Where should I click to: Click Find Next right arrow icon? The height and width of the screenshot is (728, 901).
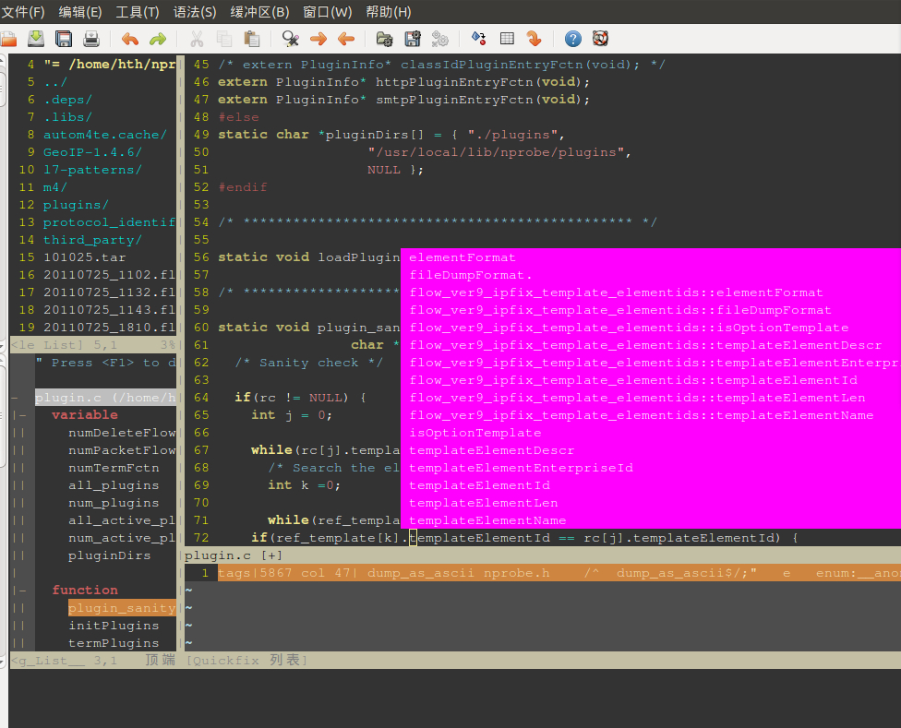(x=318, y=39)
